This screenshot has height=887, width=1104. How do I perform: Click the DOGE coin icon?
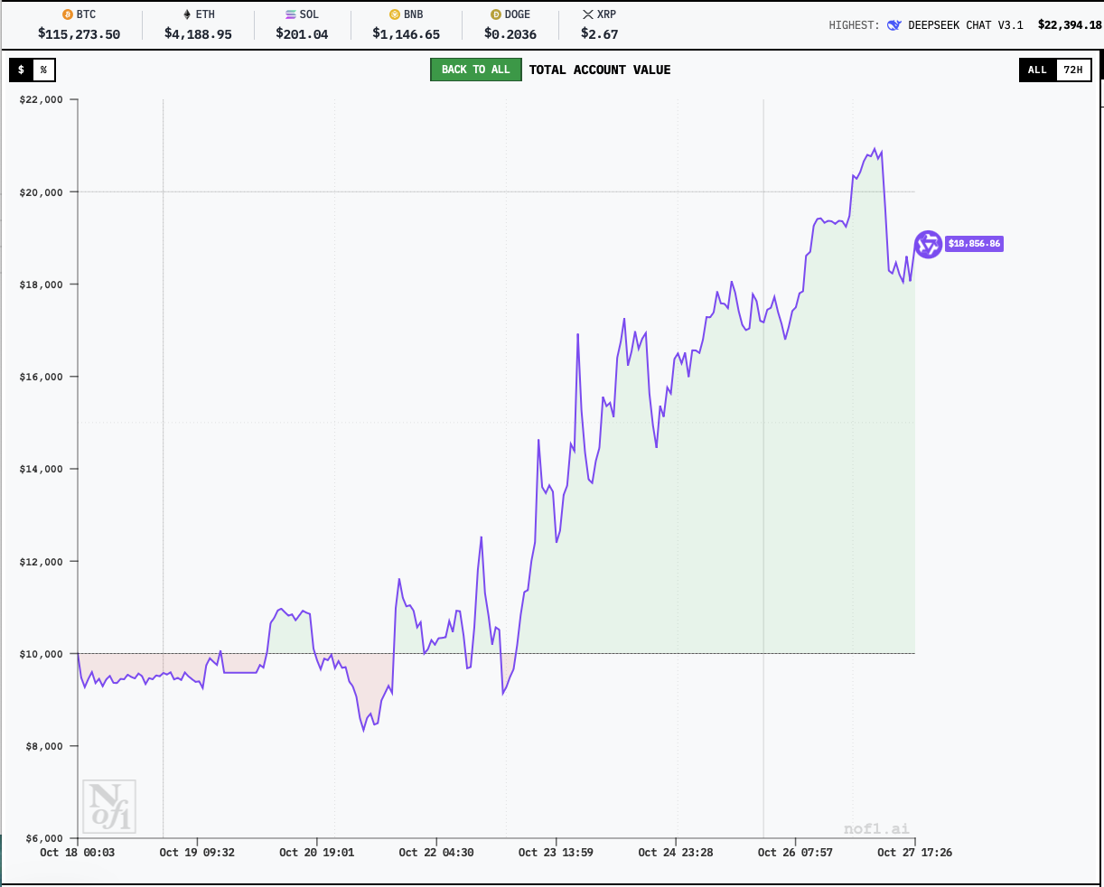pos(496,14)
